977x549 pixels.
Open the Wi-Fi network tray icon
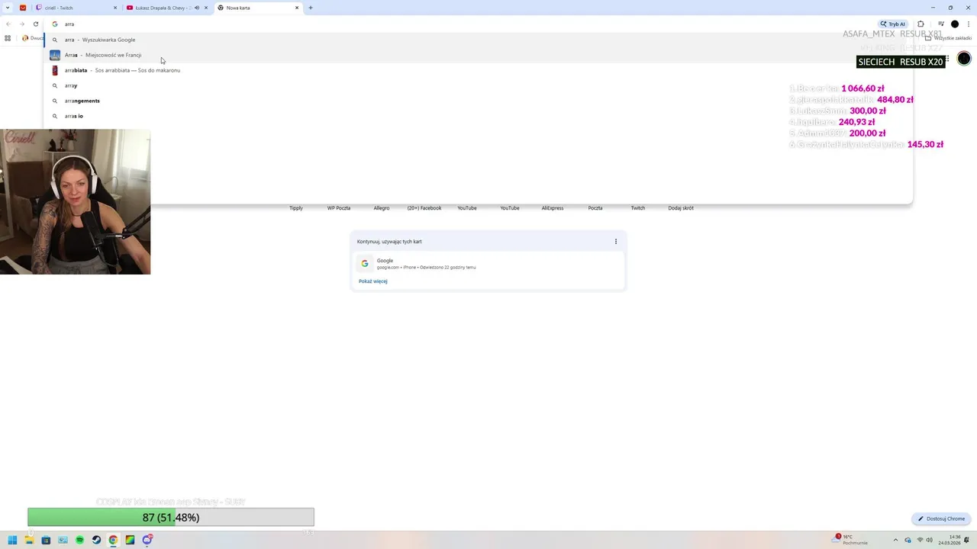pos(919,540)
